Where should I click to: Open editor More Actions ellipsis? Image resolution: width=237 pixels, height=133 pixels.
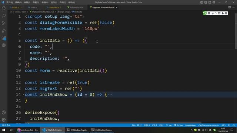coord(234,7)
